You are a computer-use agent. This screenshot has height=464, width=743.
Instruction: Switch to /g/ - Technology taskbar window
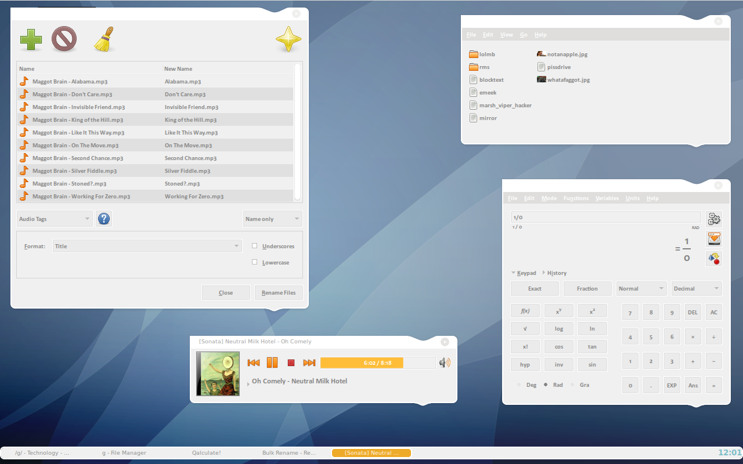tap(42, 452)
